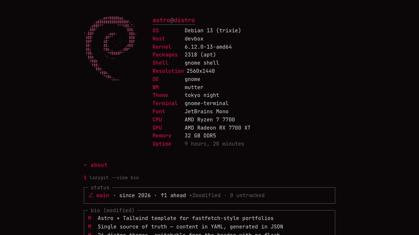The image size is (419, 235).
Task: Click the 'gnome shell' value
Action: [x=202, y=63]
